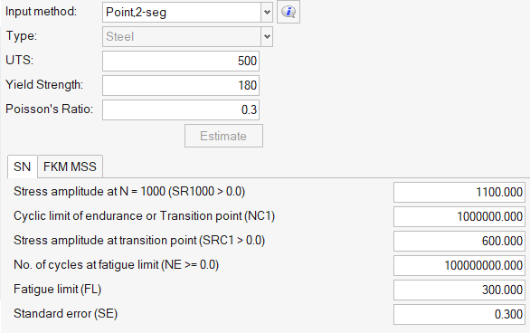Expand the Type dropdown arrow

pyautogui.click(x=267, y=36)
